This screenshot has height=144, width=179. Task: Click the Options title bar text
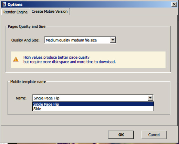point(15,4)
